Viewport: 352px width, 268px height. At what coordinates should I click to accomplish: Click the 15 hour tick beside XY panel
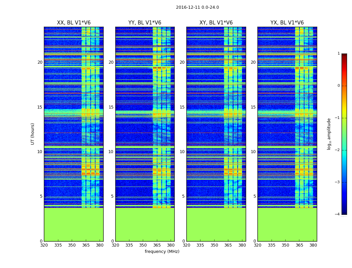[x=182, y=107]
